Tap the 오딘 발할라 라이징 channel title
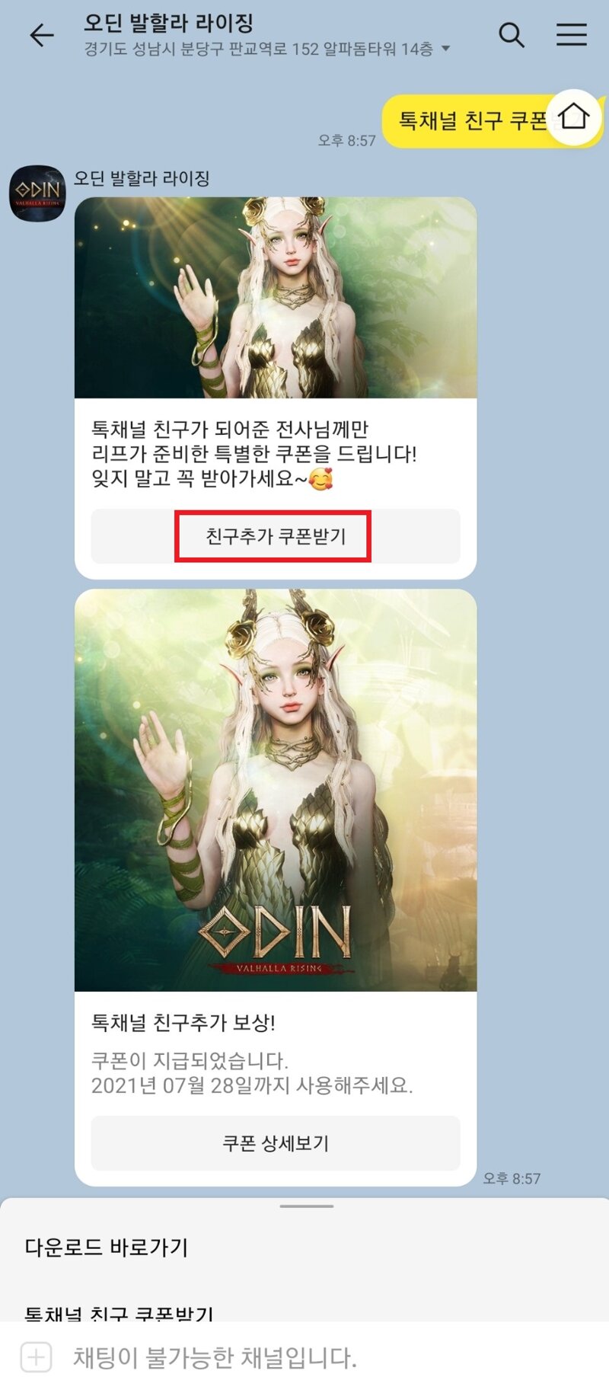This screenshot has height=1393, width=609. tap(169, 23)
